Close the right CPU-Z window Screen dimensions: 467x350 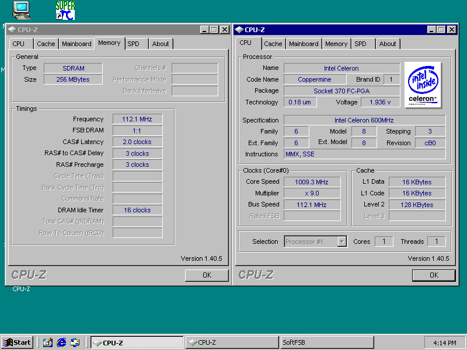pos(451,30)
